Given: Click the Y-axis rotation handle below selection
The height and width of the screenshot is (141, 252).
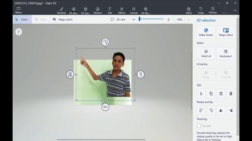Looking at the screenshot, I should [x=106, y=107].
